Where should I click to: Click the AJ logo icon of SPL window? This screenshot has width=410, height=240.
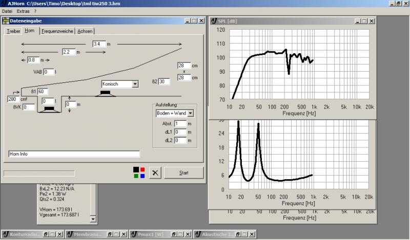(213, 21)
